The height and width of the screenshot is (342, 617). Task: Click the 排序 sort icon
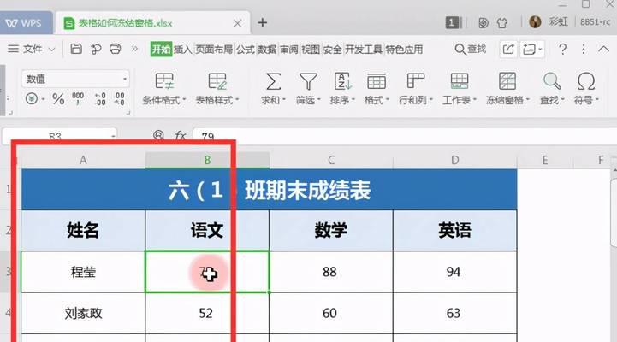(x=342, y=88)
